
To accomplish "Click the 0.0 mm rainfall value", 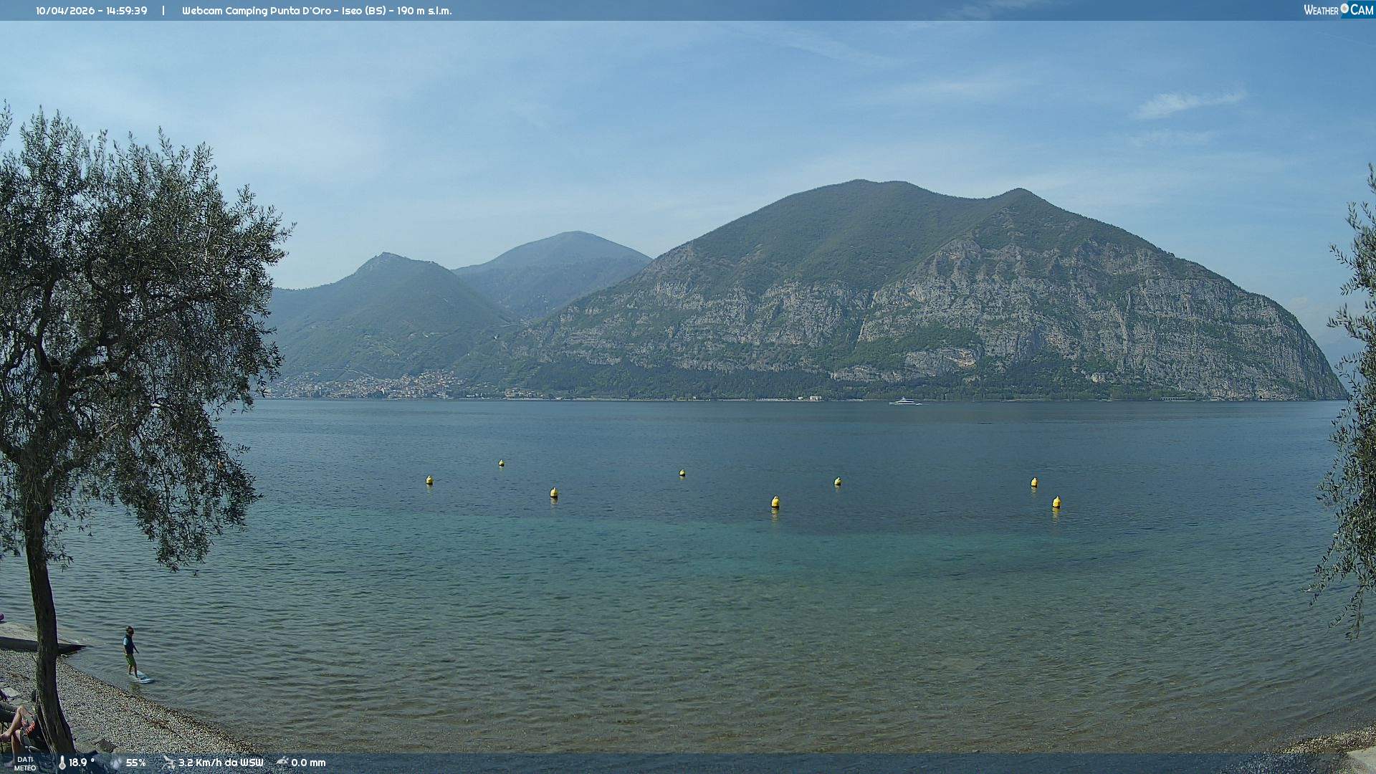I will click(x=308, y=763).
